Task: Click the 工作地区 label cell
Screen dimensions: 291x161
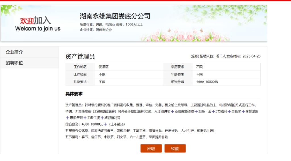Action: tap(80, 67)
